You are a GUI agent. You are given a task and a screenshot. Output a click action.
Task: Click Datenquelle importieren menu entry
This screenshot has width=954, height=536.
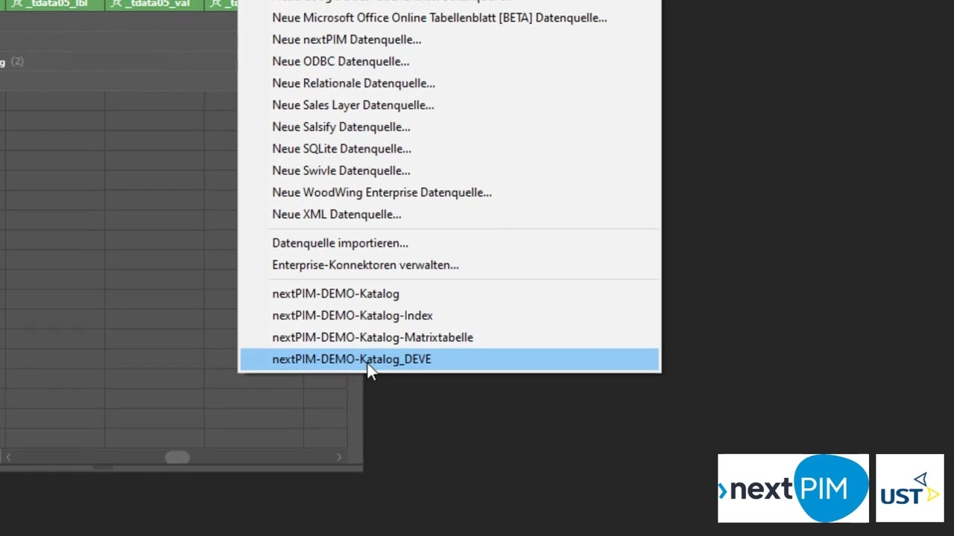point(449,243)
